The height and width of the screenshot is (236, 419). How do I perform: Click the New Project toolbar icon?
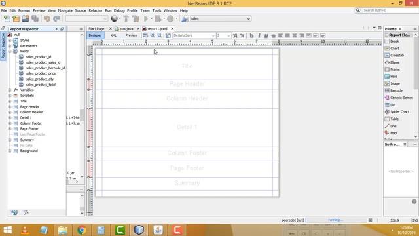(16, 19)
